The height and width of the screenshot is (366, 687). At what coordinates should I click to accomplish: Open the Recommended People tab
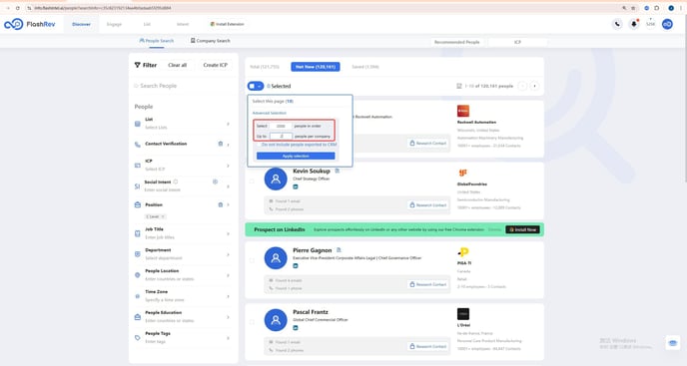(456, 42)
